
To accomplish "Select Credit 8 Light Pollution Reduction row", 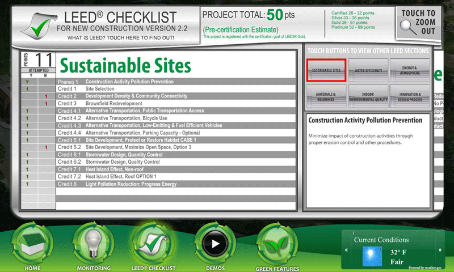I will [176, 184].
